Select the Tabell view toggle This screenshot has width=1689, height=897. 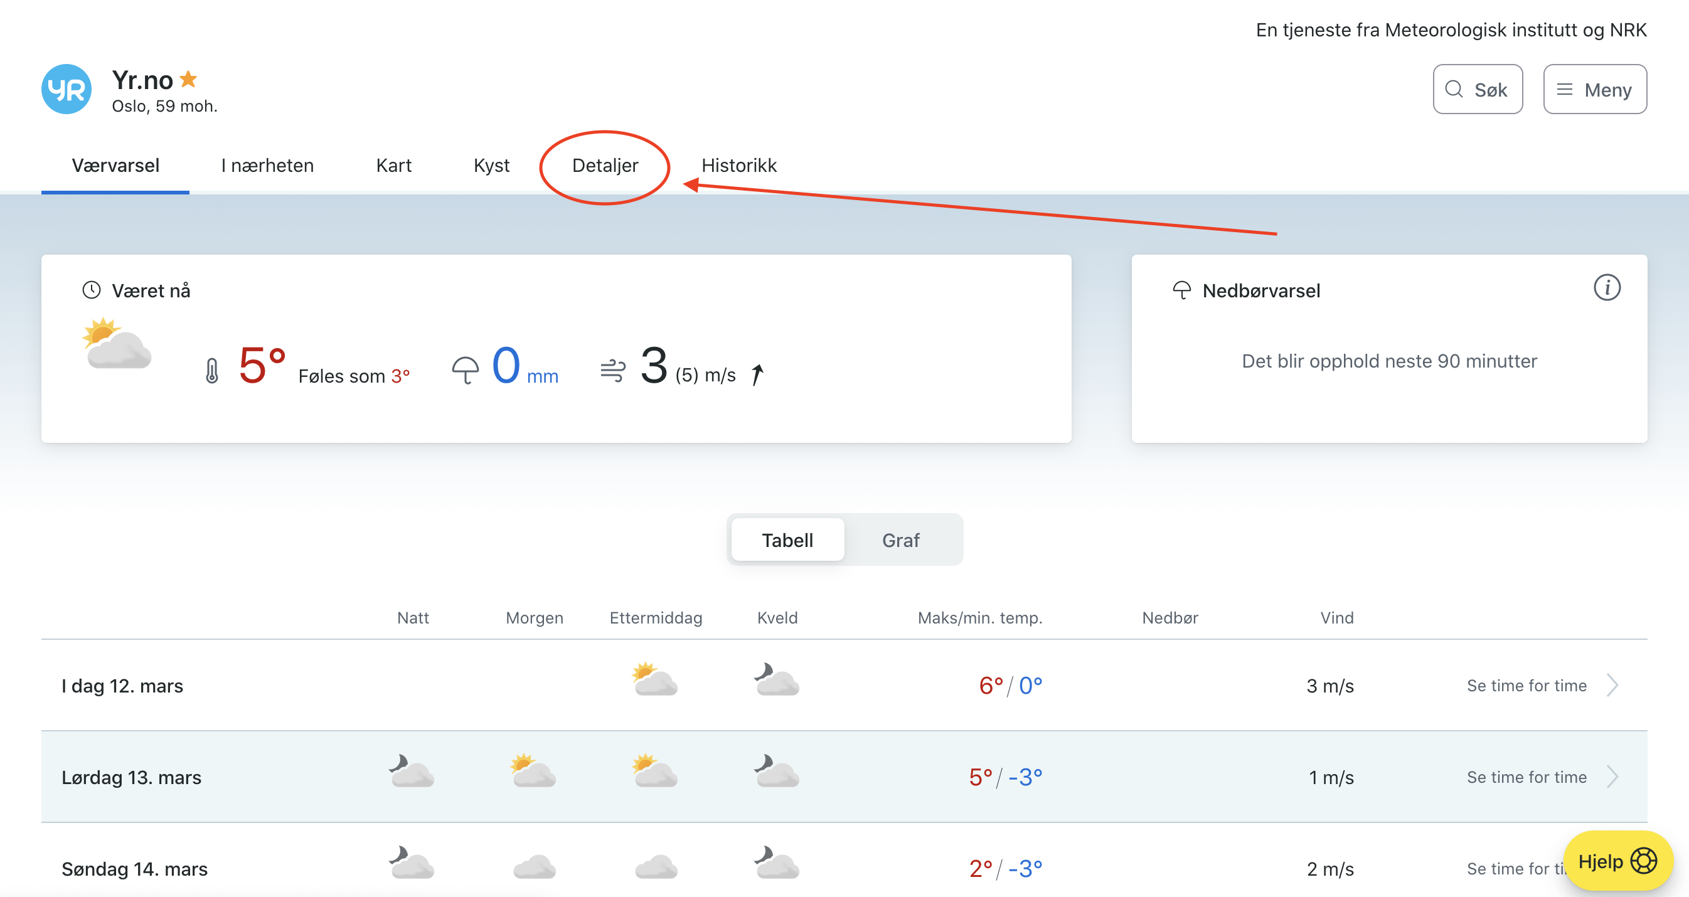click(787, 540)
